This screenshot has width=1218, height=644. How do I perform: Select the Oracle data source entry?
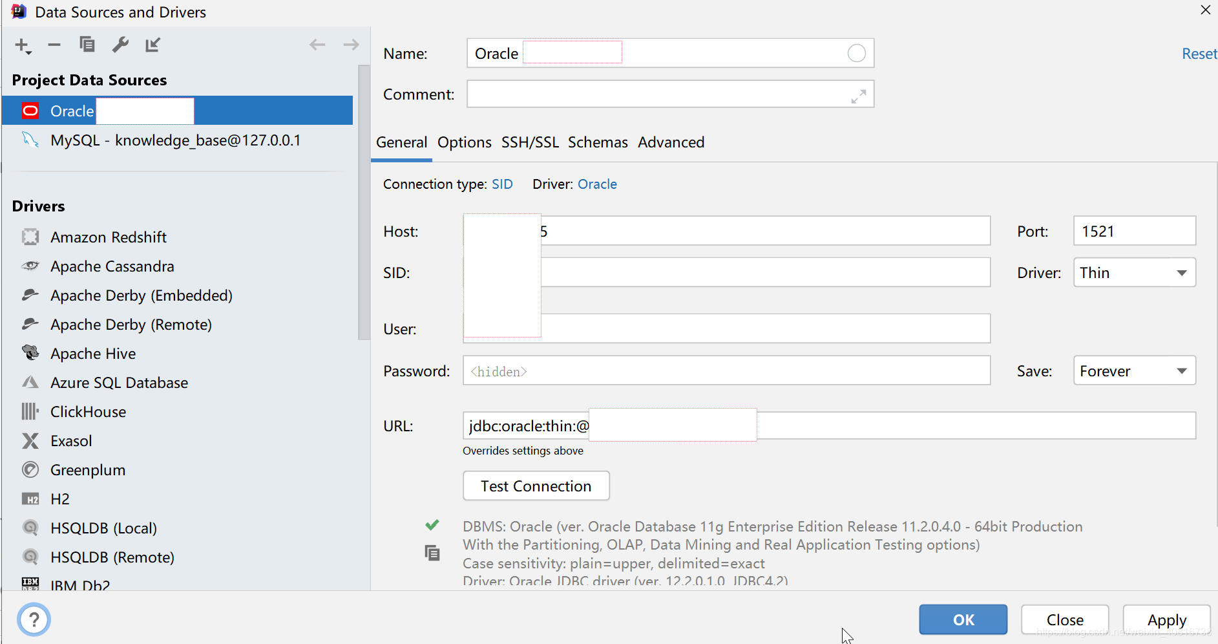177,111
